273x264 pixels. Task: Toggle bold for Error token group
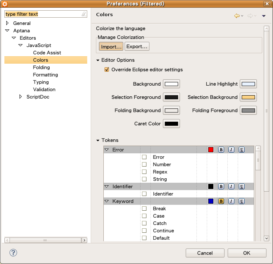[x=221, y=150]
